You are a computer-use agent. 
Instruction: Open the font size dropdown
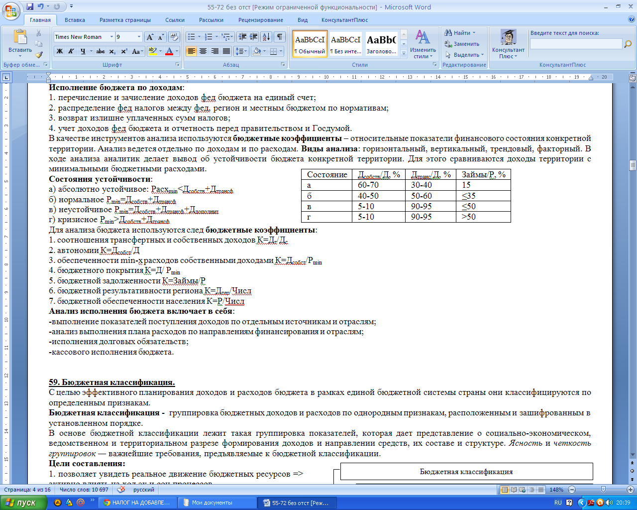click(139, 37)
